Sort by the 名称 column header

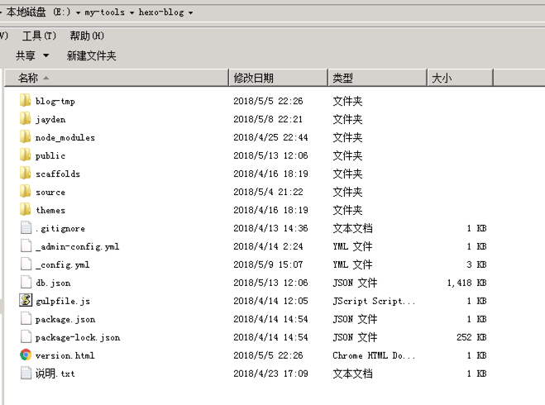[28, 78]
